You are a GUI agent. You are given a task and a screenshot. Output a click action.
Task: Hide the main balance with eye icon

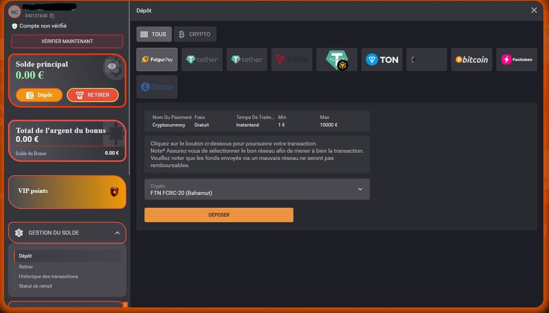tap(112, 66)
